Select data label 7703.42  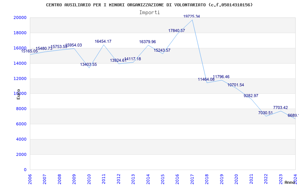point(281,108)
